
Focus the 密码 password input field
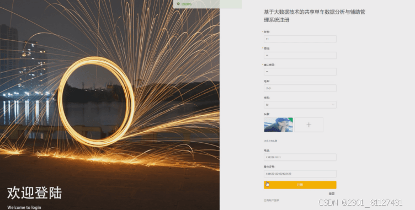[x=300, y=55]
